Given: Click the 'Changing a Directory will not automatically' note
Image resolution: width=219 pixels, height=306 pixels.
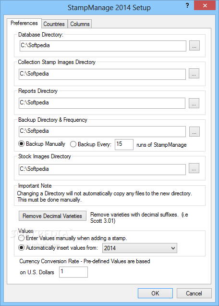Looking at the screenshot, I should click(104, 196).
